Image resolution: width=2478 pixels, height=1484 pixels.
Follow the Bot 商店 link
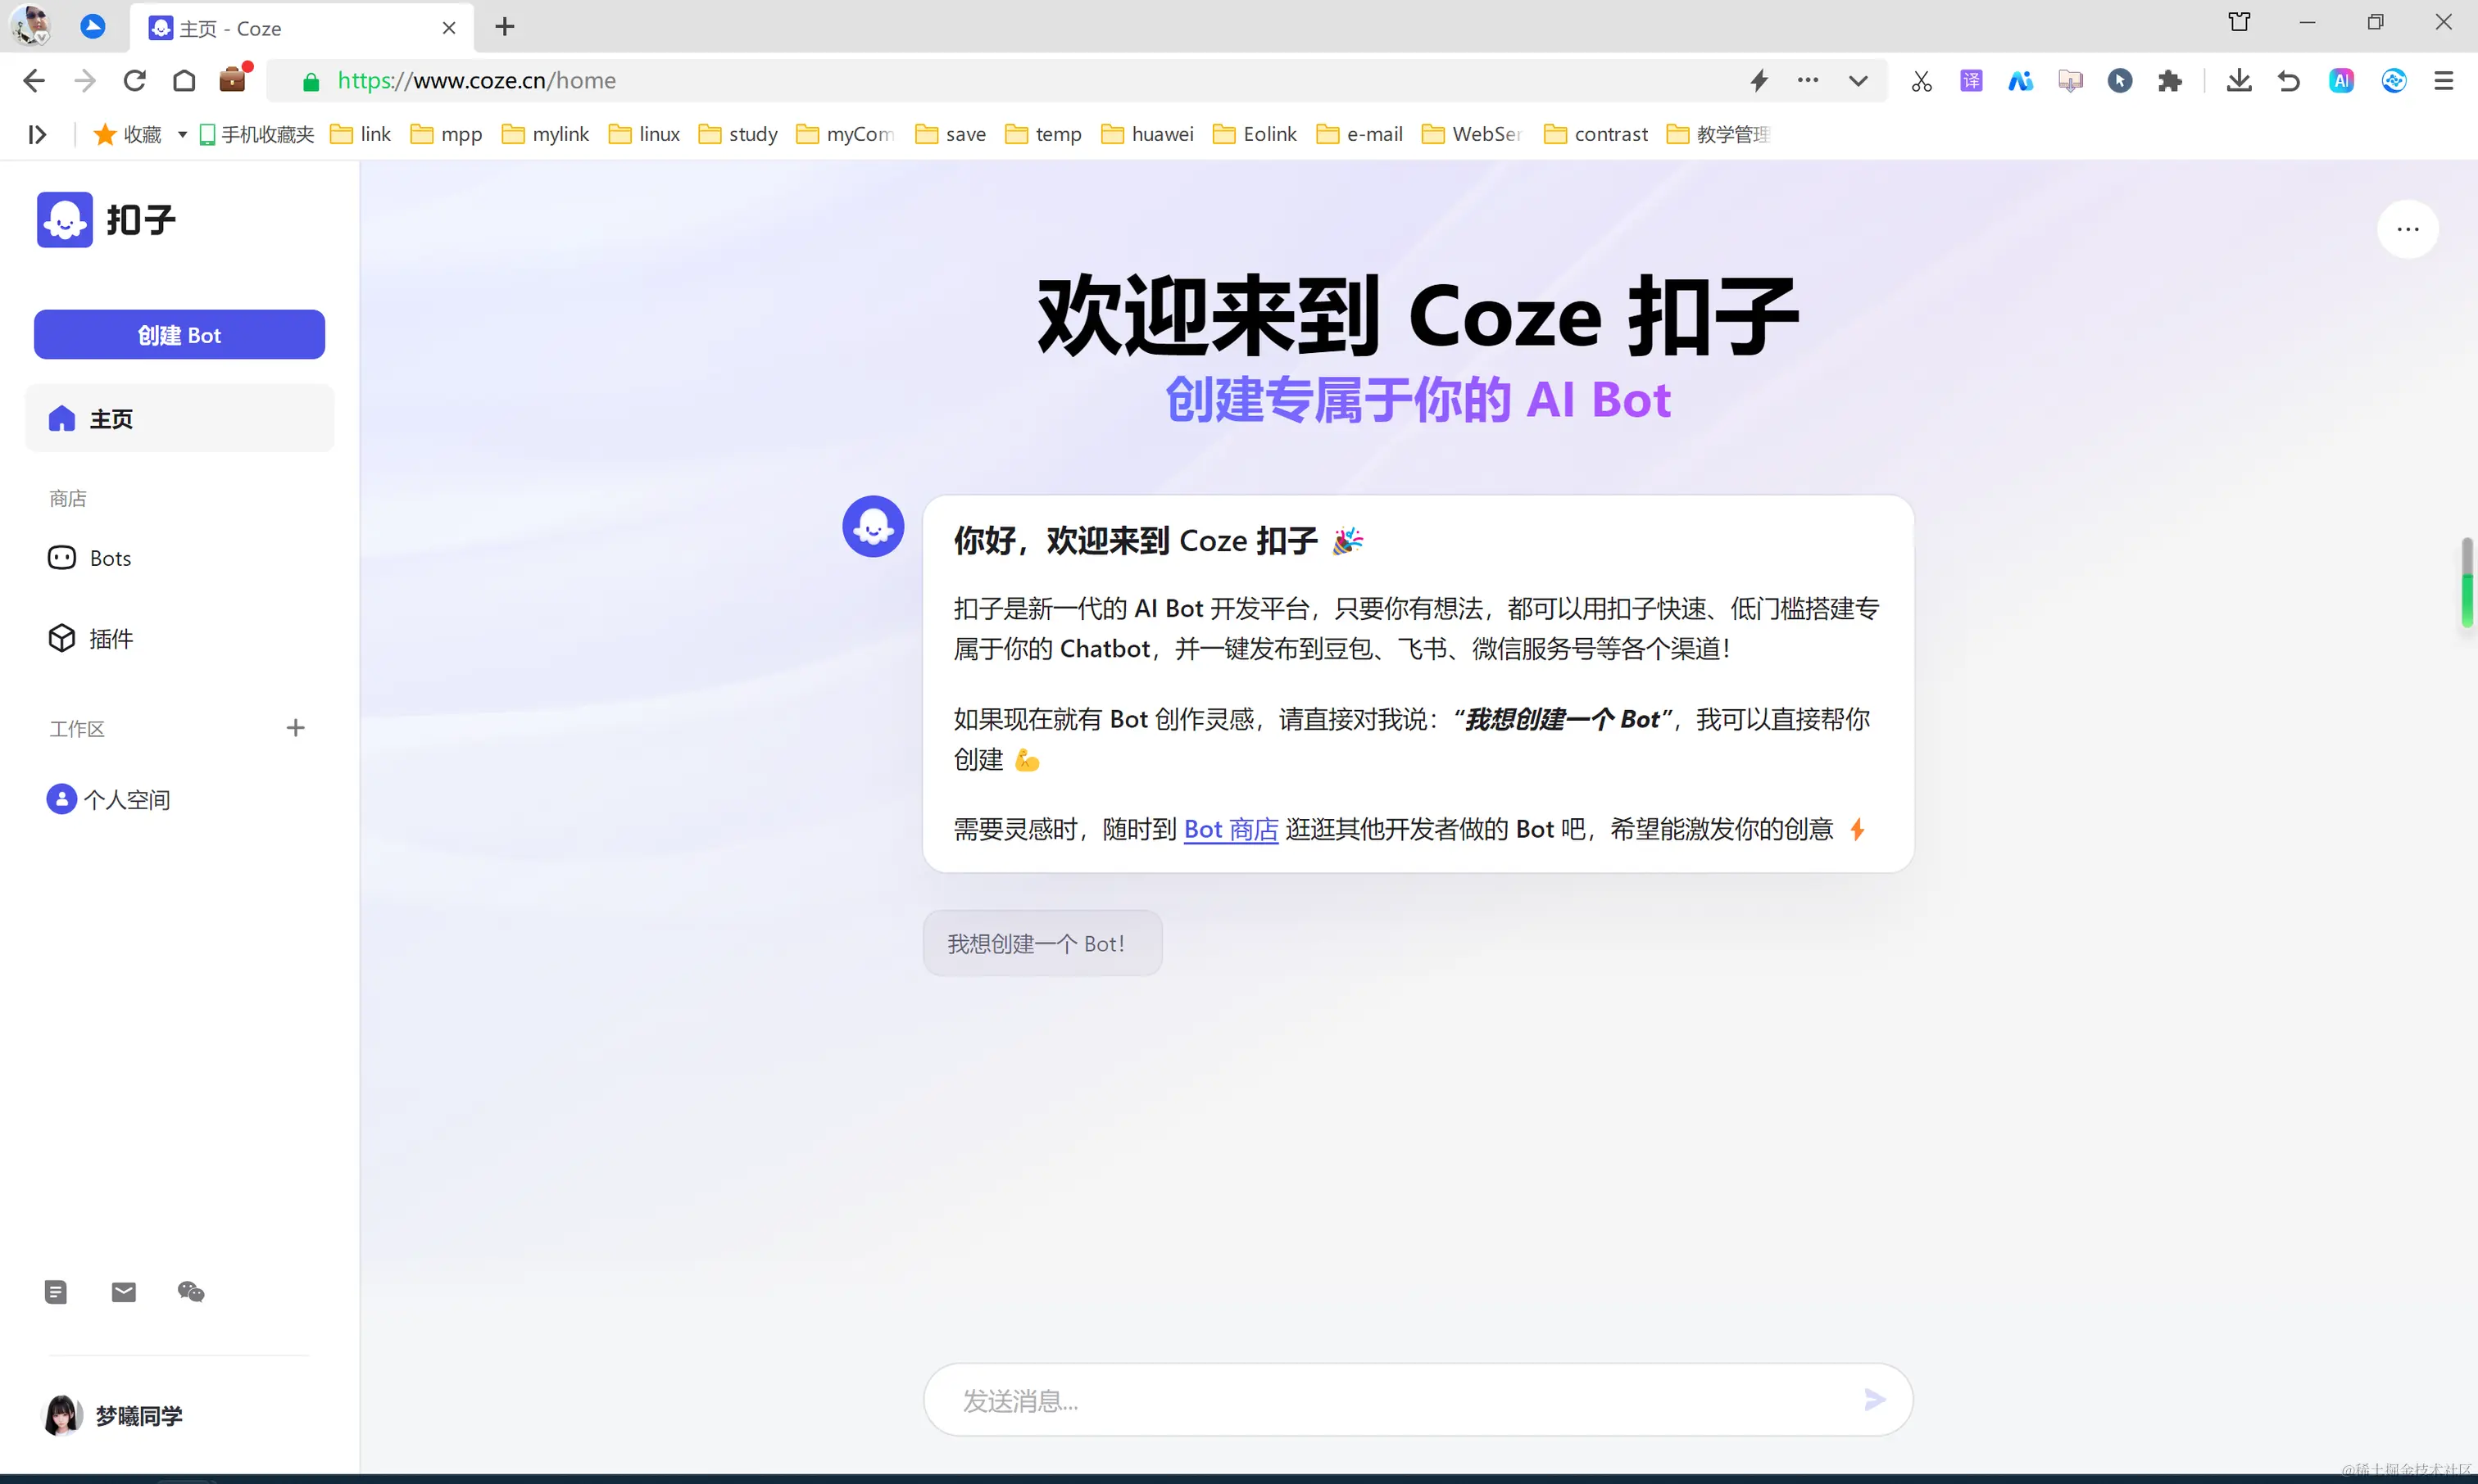pyautogui.click(x=1231, y=829)
